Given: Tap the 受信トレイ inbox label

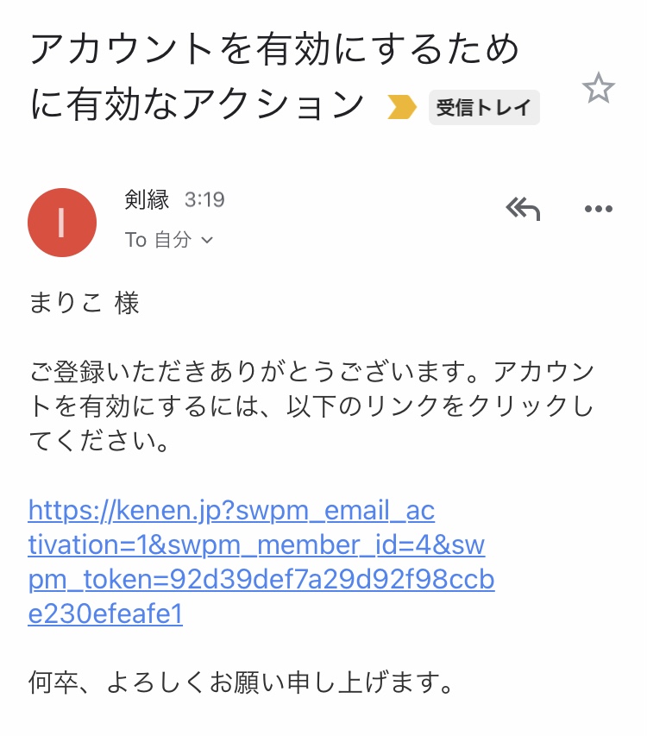Looking at the screenshot, I should [484, 108].
